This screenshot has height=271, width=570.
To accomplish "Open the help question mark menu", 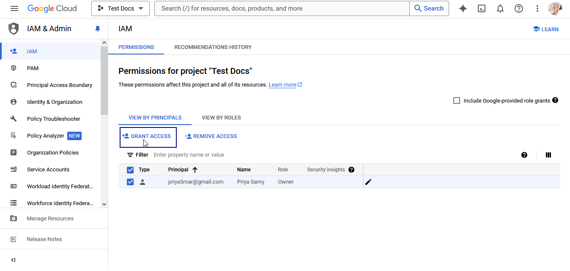I will [519, 8].
